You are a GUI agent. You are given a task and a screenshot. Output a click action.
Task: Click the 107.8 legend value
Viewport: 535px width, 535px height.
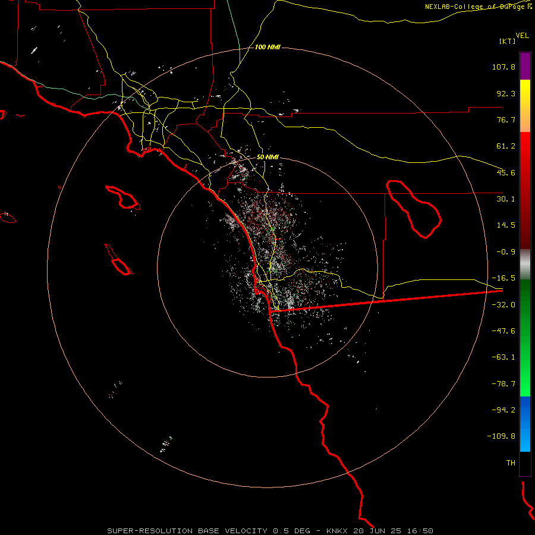503,67
